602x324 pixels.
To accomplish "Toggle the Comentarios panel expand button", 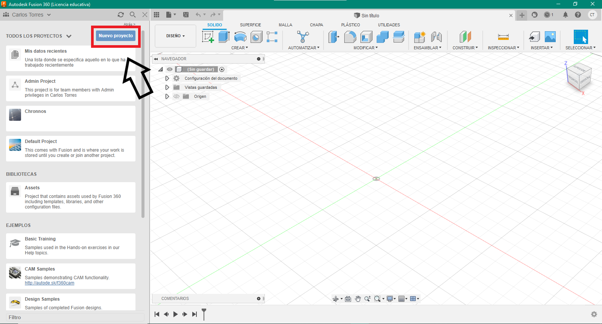I will pyautogui.click(x=258, y=299).
